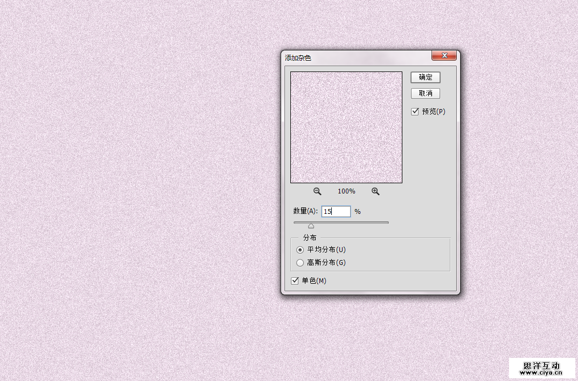Confirm with the 确定 button

point(426,77)
